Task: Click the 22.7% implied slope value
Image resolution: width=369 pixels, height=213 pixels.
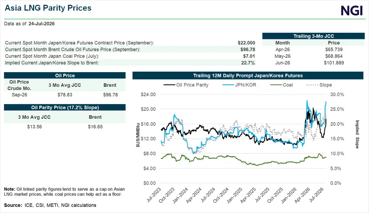Action: coord(248,63)
